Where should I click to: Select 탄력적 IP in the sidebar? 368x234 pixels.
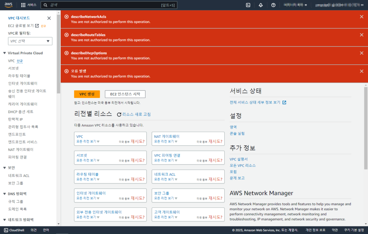point(15,119)
